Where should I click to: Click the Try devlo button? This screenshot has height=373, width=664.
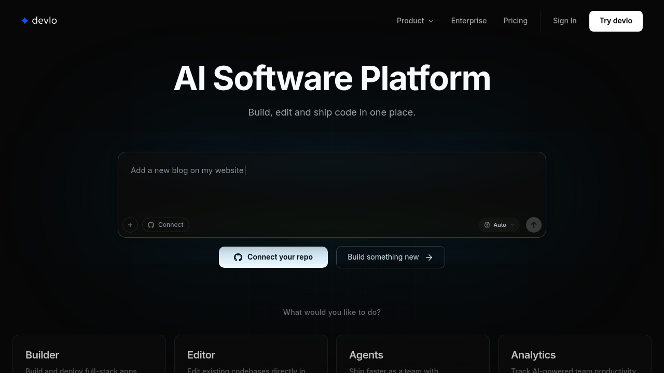tap(616, 21)
